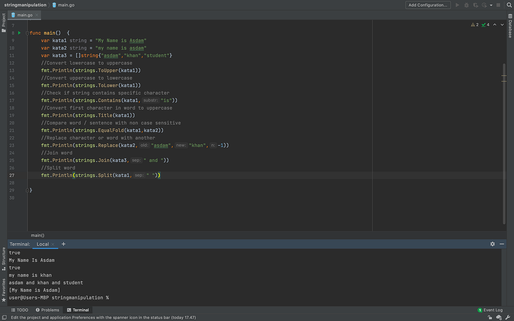Click the cloud settings icon in status bar
The image size is (514, 321).
pos(499,317)
